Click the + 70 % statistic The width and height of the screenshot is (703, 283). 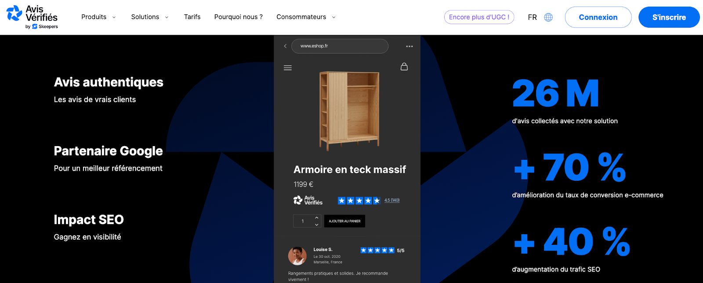570,167
